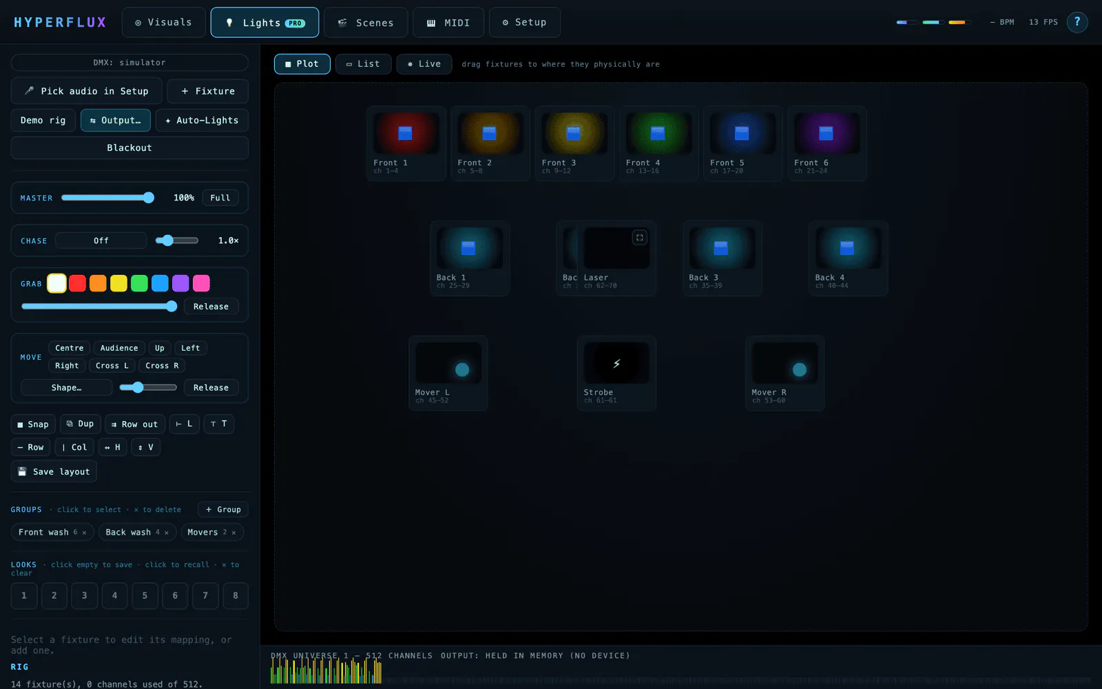Image resolution: width=1102 pixels, height=689 pixels.
Task: Select Cross L move preset
Action: 112,366
